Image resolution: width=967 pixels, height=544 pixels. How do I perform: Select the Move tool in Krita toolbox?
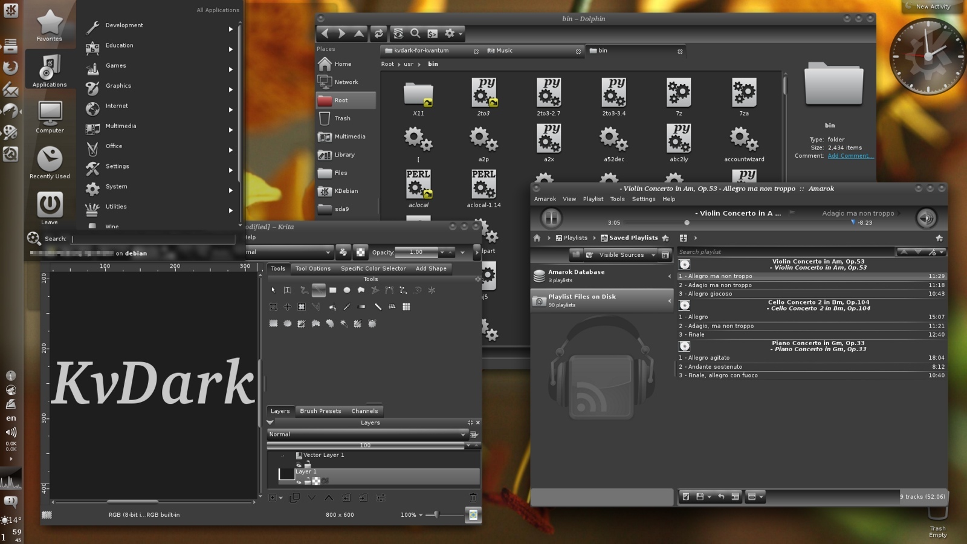[288, 306]
